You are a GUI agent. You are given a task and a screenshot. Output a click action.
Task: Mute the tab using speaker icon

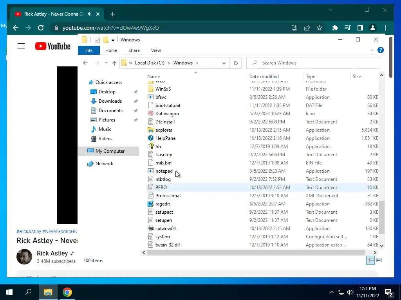click(x=90, y=14)
